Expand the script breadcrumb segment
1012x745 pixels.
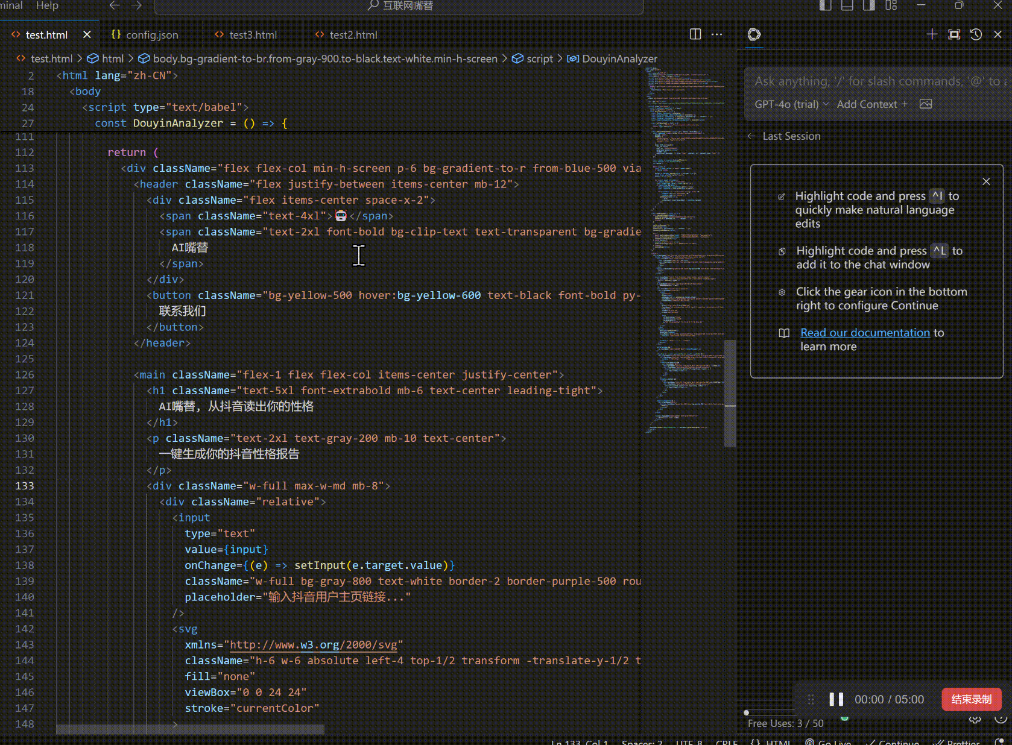[539, 58]
